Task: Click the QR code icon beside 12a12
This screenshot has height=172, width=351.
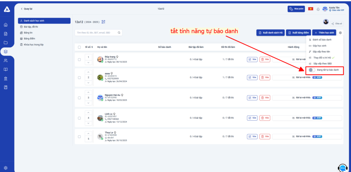Action: 104,22
